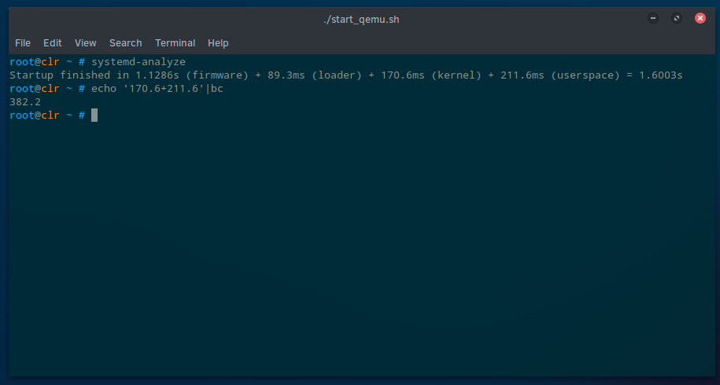The width and height of the screenshot is (720, 385).
Task: Click the terminal cursor block at the prompt
Action: point(94,115)
